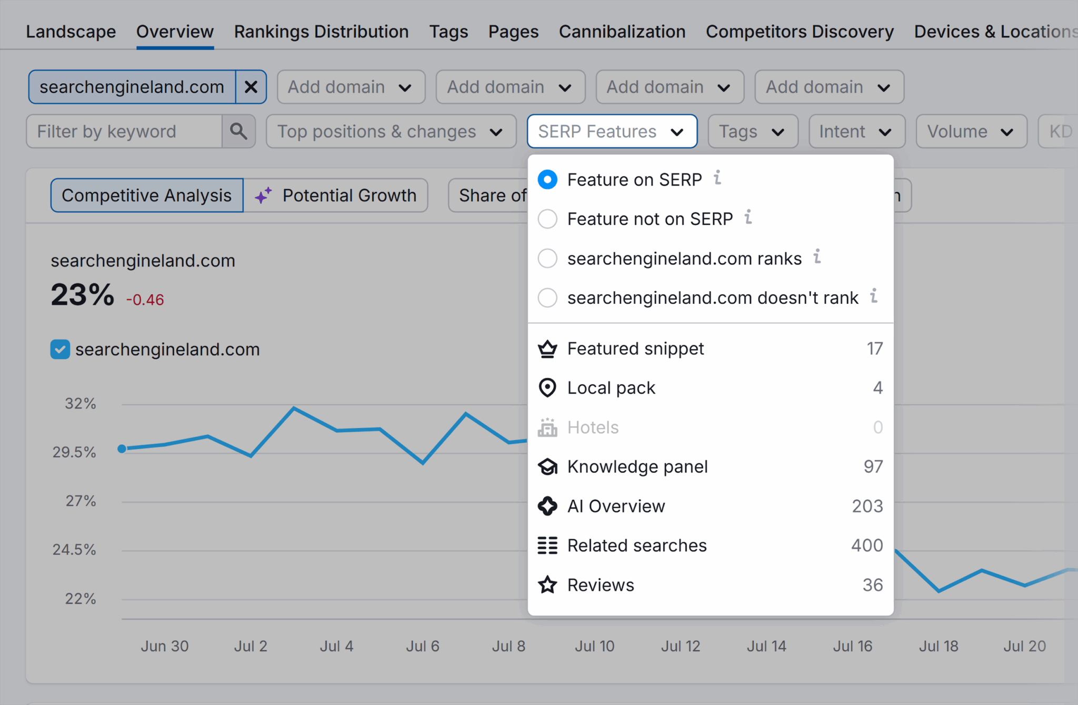This screenshot has width=1078, height=705.
Task: Click the info icon beside Feature on SERP
Action: pos(718,178)
